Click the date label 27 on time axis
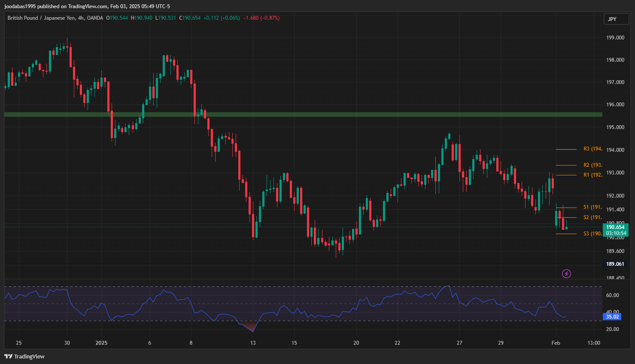 [x=459, y=343]
